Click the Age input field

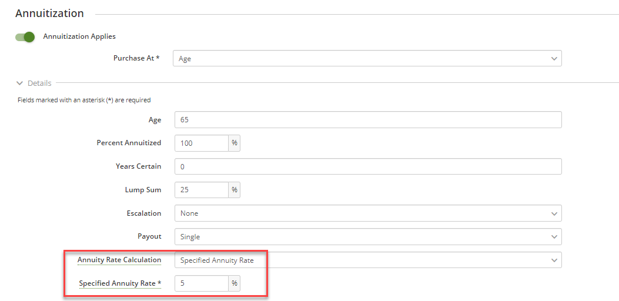pos(368,120)
